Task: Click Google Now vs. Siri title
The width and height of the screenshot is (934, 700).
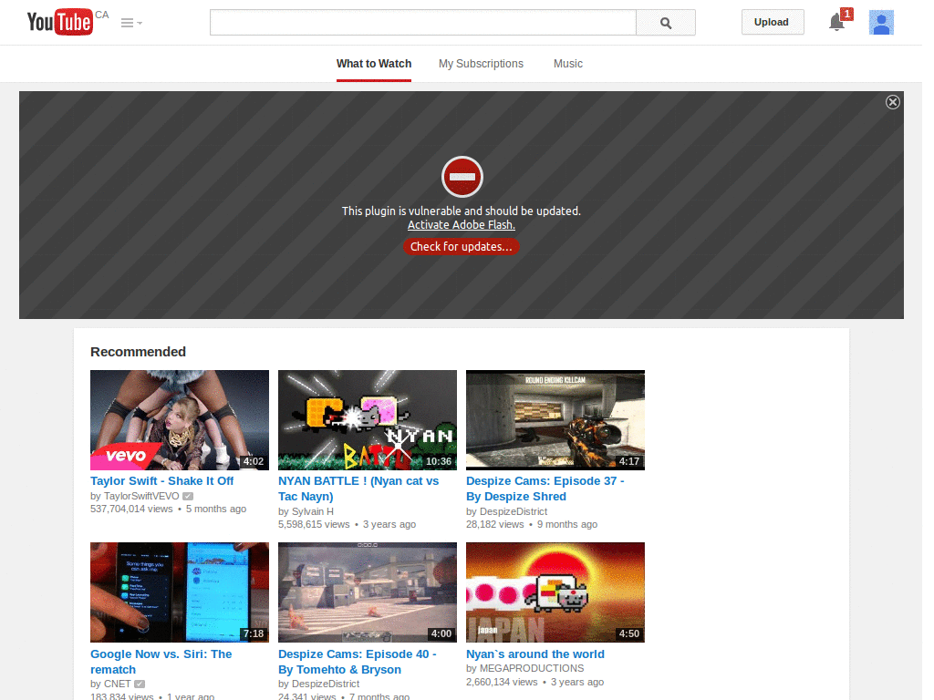Action: pos(161,662)
